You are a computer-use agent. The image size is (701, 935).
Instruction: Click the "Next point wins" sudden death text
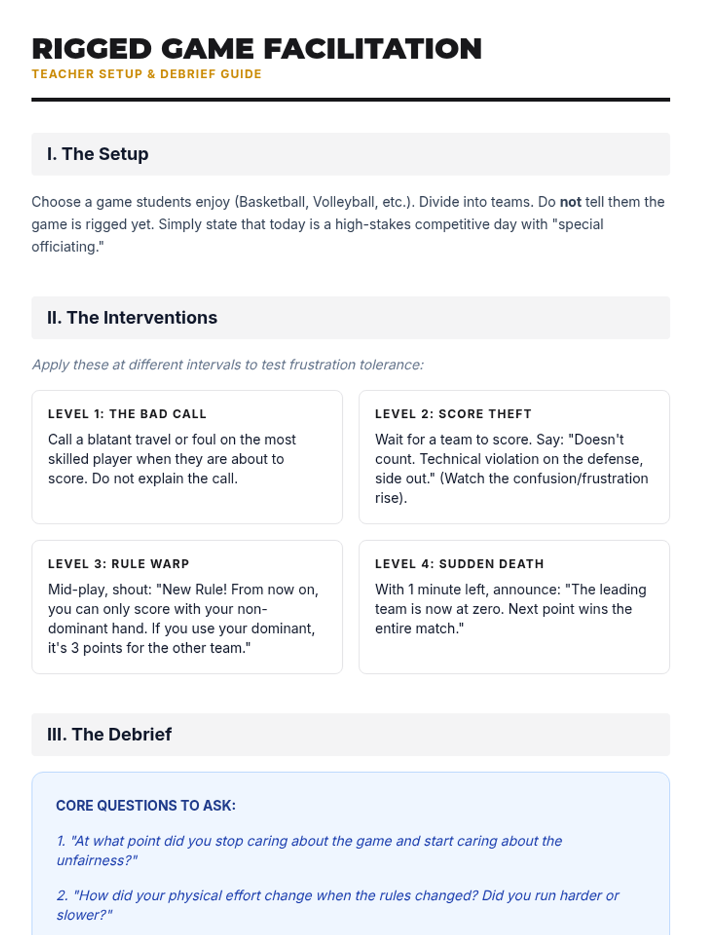click(x=511, y=609)
